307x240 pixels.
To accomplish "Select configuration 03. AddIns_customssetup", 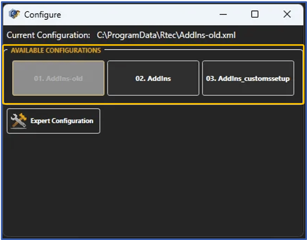I will pos(248,78).
